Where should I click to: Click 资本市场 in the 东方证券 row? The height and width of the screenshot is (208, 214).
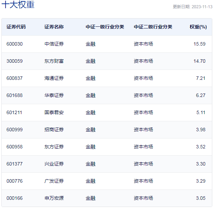143,147
